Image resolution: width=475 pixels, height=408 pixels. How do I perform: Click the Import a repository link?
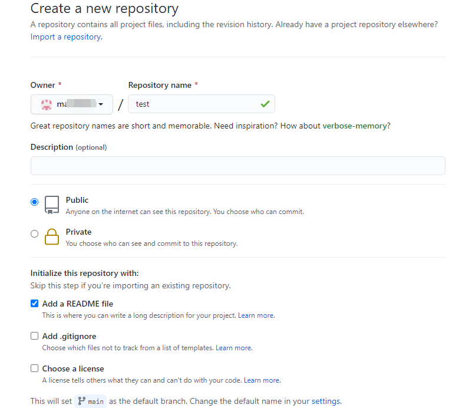click(66, 37)
